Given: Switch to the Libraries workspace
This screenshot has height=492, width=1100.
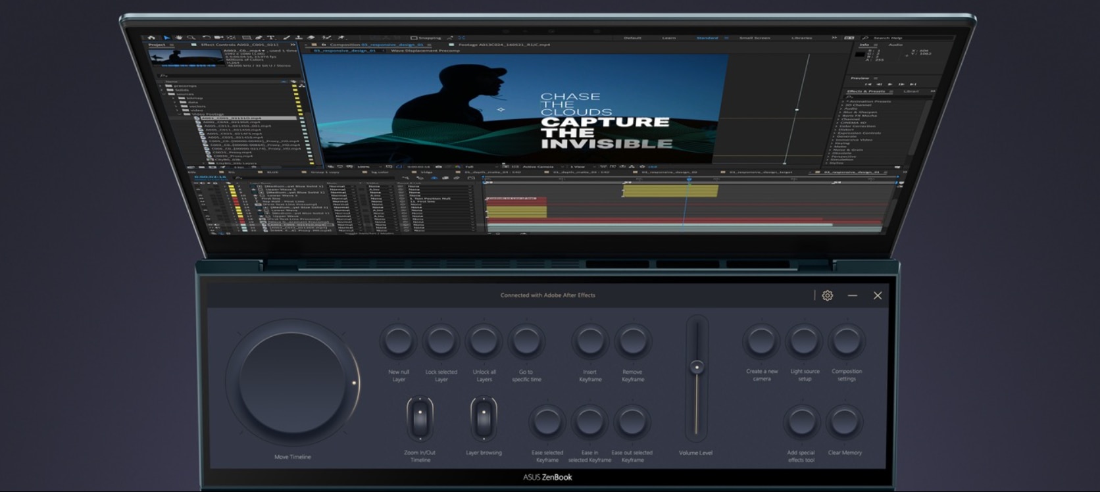Looking at the screenshot, I should point(801,37).
